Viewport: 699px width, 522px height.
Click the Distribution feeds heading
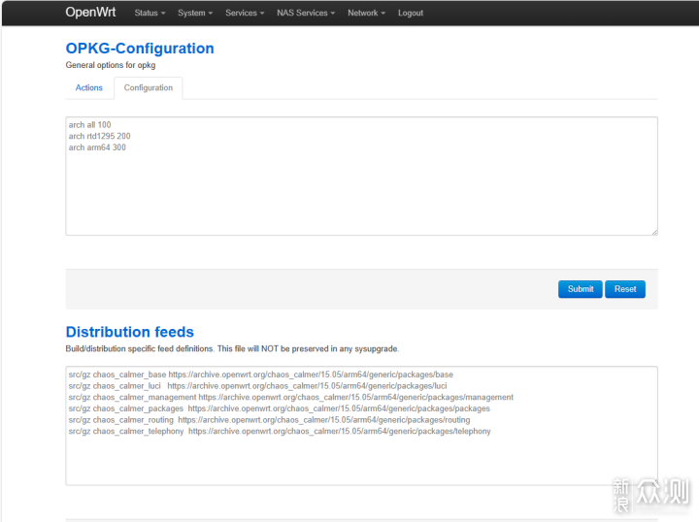tap(130, 332)
